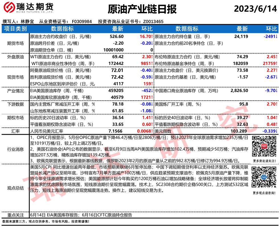
Task: Select the 期货市场 category cell
Action: point(15,43)
